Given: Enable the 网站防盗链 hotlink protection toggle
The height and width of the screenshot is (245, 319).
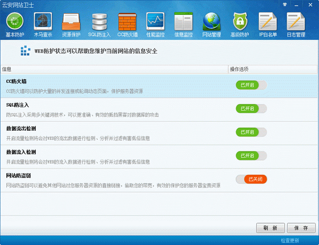Looking at the screenshot, I should click(251, 179).
